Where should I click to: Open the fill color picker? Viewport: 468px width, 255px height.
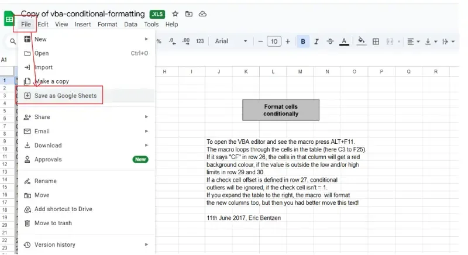(x=361, y=41)
